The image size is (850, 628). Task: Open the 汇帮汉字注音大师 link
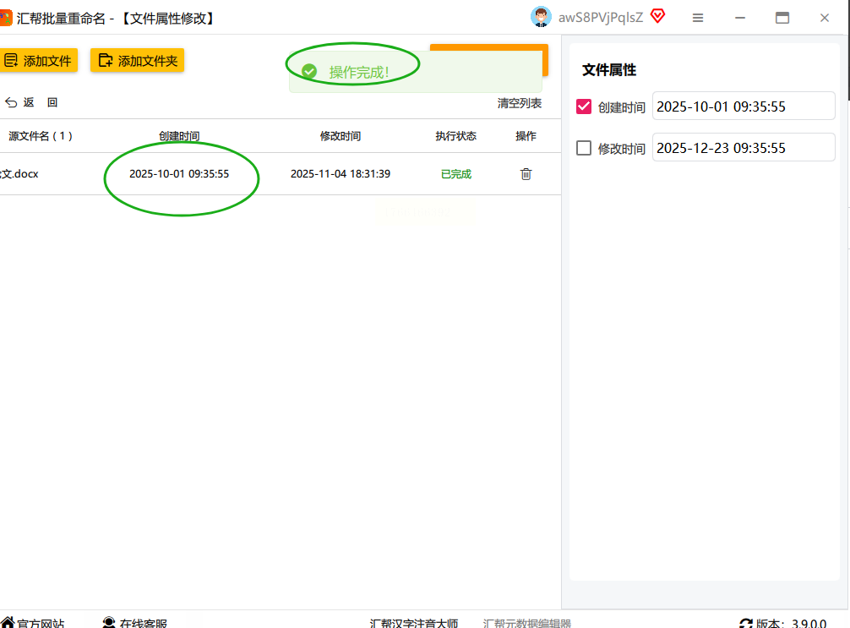(x=414, y=624)
